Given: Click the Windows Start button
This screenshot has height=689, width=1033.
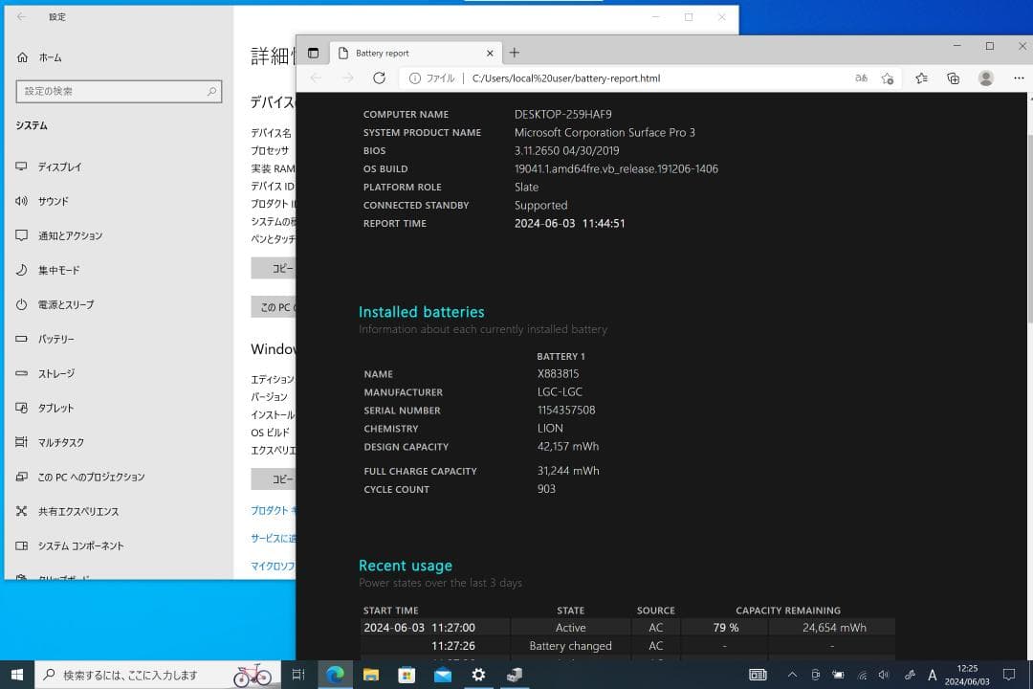Looking at the screenshot, I should pos(17,675).
